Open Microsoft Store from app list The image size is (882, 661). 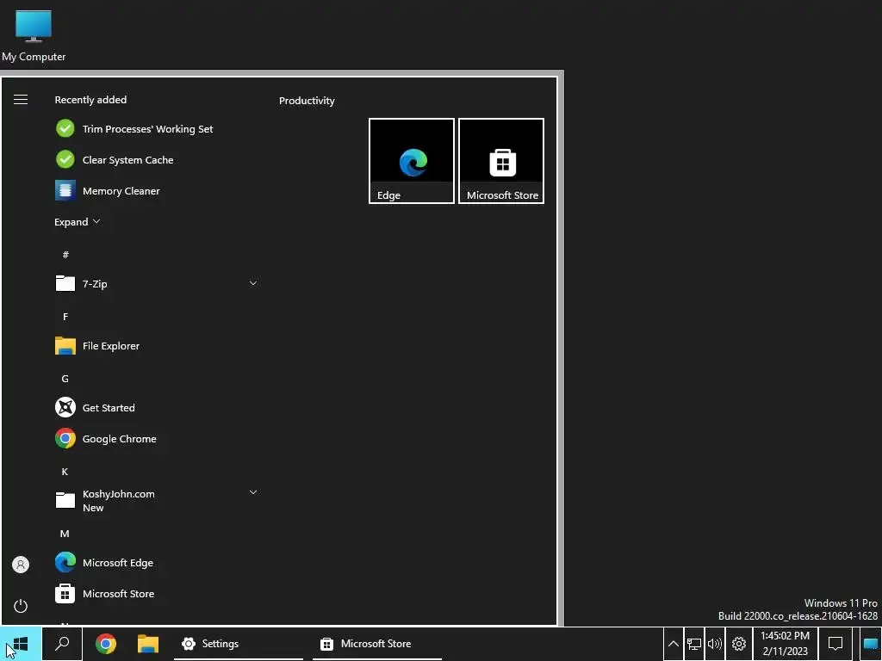pos(158,594)
